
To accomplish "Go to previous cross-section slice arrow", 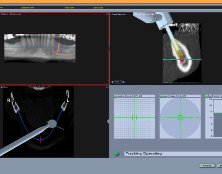I will point(112,82).
